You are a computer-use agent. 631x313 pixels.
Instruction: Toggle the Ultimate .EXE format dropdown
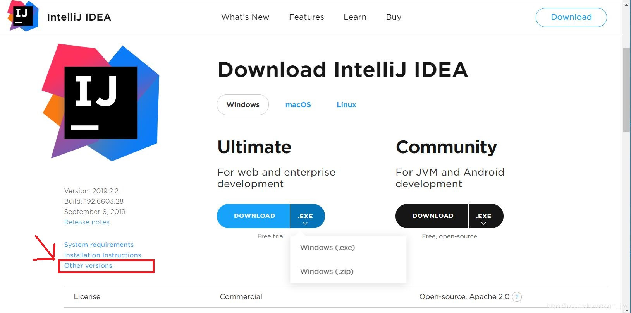pos(307,216)
